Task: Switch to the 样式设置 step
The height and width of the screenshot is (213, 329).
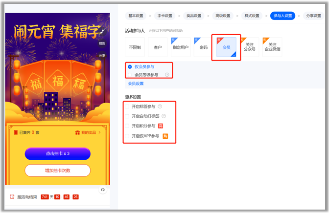Action: [252, 16]
